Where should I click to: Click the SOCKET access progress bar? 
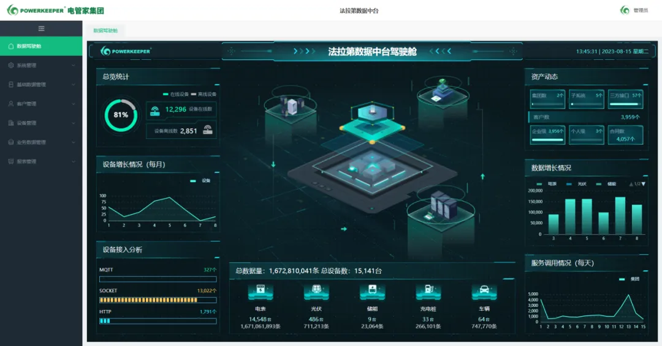pyautogui.click(x=158, y=300)
